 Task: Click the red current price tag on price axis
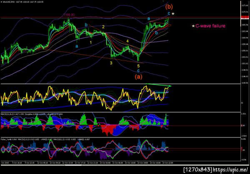click(244, 17)
